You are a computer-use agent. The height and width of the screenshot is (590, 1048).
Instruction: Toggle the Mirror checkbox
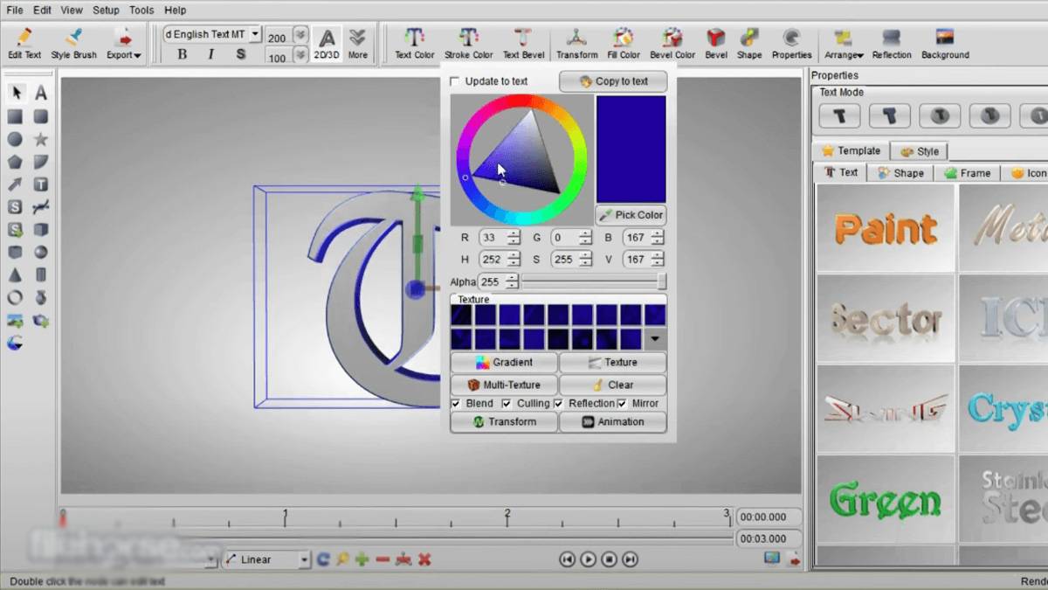[x=623, y=404]
